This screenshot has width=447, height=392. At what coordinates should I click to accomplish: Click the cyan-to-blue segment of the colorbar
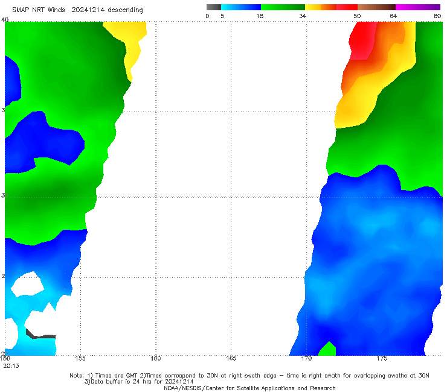(x=241, y=7)
